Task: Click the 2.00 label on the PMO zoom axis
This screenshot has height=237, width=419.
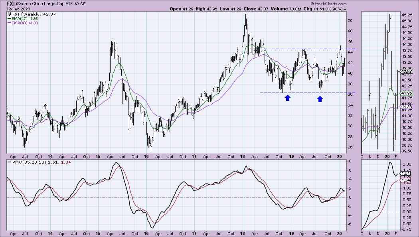Action: [407, 164]
